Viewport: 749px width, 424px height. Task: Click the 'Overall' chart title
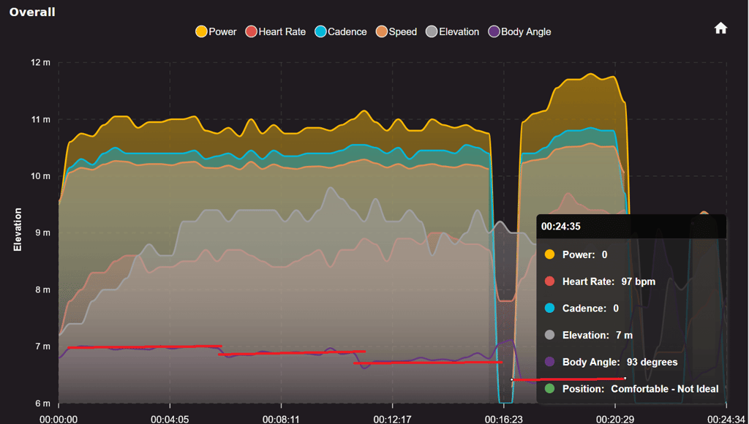point(32,12)
